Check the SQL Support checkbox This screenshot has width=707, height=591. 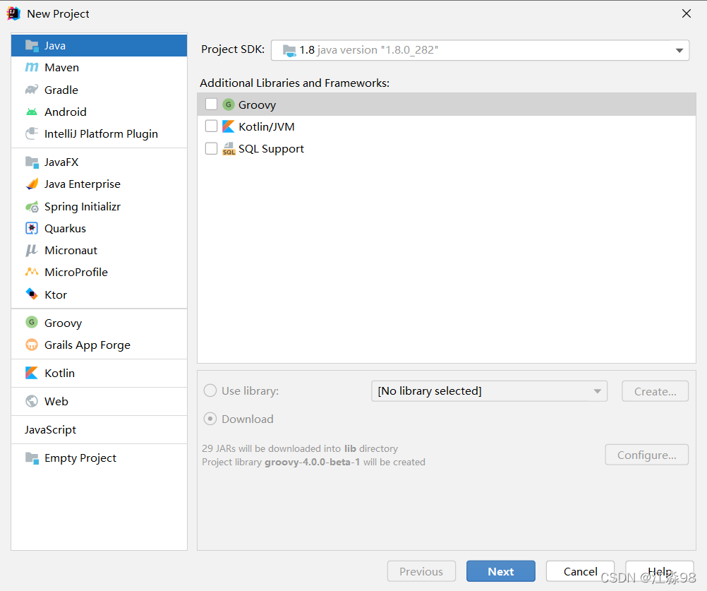click(211, 148)
